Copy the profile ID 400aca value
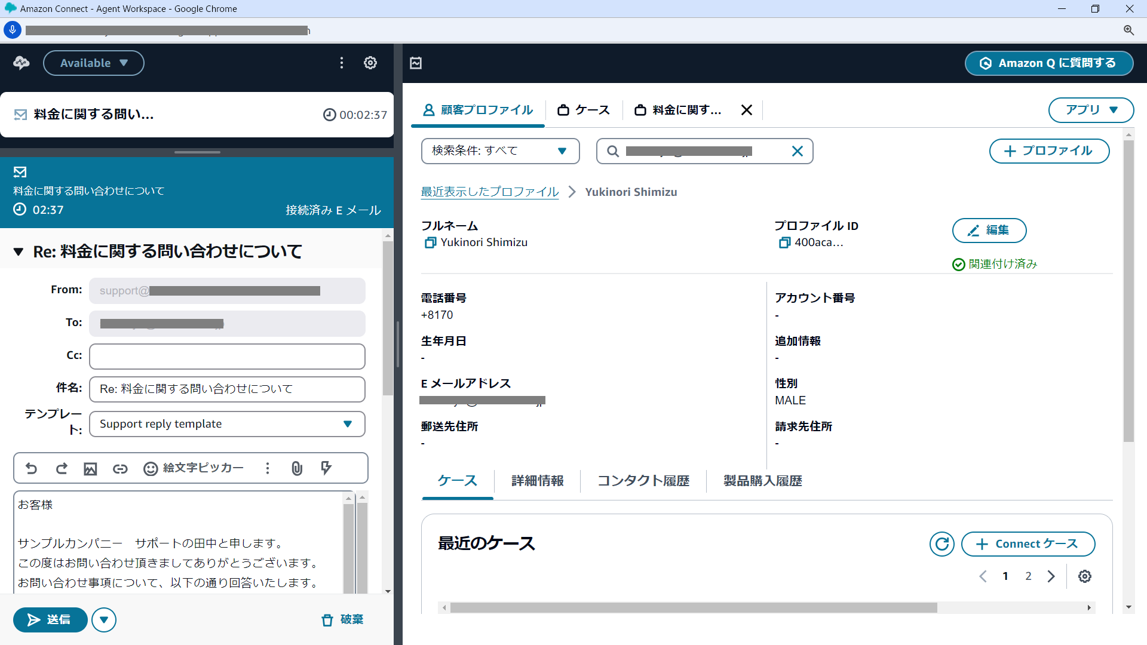1147x645 pixels. [784, 242]
